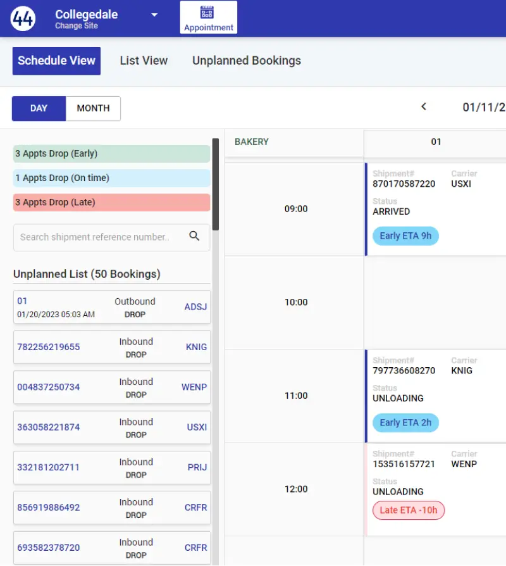Click the Change Site link
This screenshot has height=566, width=506.
tap(77, 25)
